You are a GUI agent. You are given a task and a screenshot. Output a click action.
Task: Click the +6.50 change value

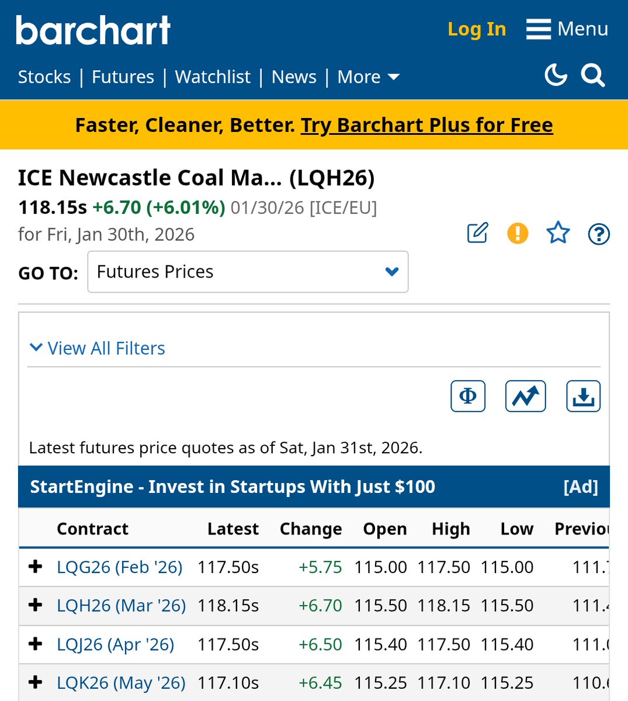[x=320, y=644]
